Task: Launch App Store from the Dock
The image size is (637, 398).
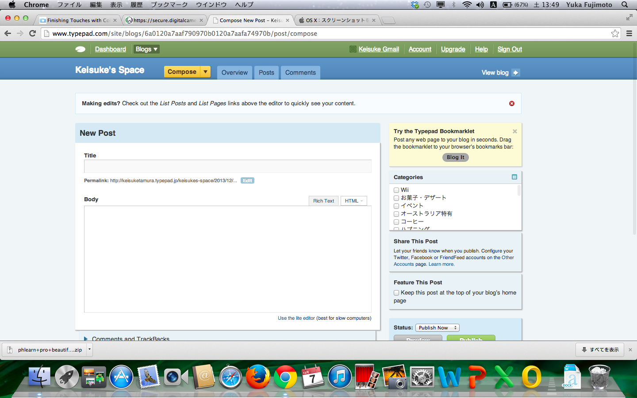Action: pos(121,377)
